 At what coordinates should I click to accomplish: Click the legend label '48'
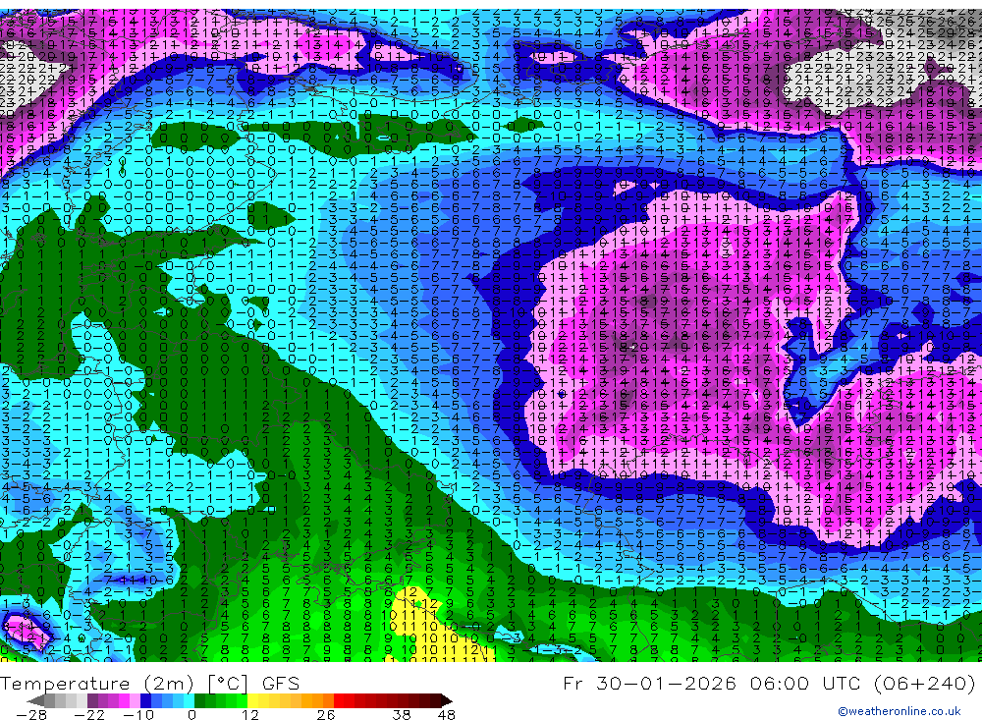pos(447,715)
